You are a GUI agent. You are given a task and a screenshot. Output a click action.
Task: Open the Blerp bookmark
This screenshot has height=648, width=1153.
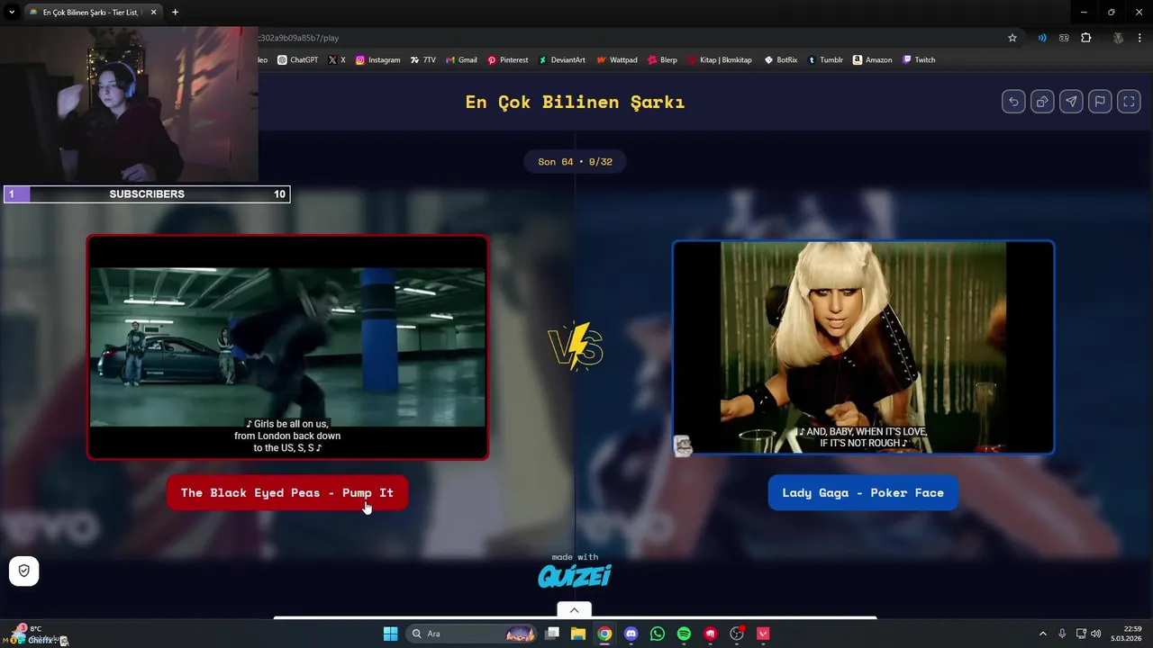tap(662, 60)
